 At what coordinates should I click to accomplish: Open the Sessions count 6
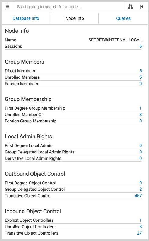coord(140,46)
